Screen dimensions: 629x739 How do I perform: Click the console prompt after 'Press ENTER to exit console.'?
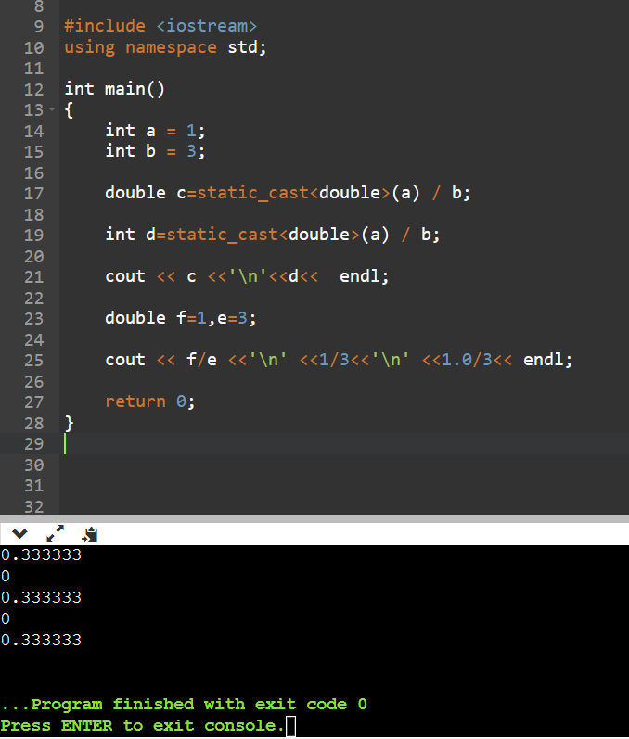(x=290, y=726)
